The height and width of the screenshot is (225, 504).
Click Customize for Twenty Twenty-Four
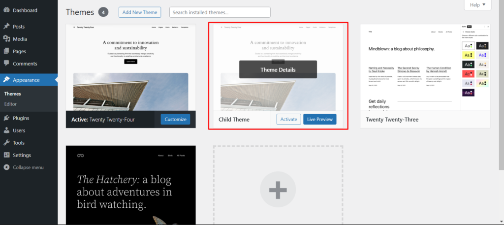pos(175,119)
